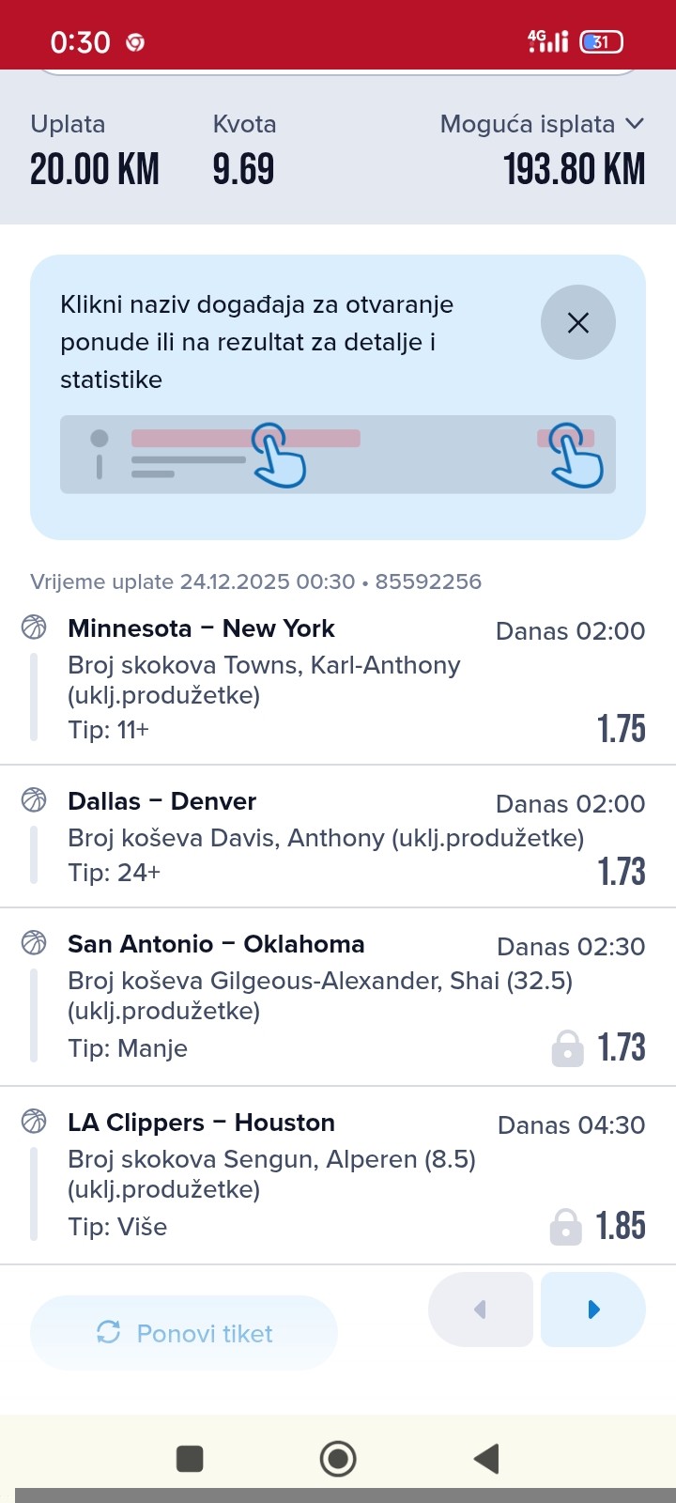Tap basketball icon beside Dallas – Denver
Viewport: 676px width, 1503px height.
pos(34,799)
